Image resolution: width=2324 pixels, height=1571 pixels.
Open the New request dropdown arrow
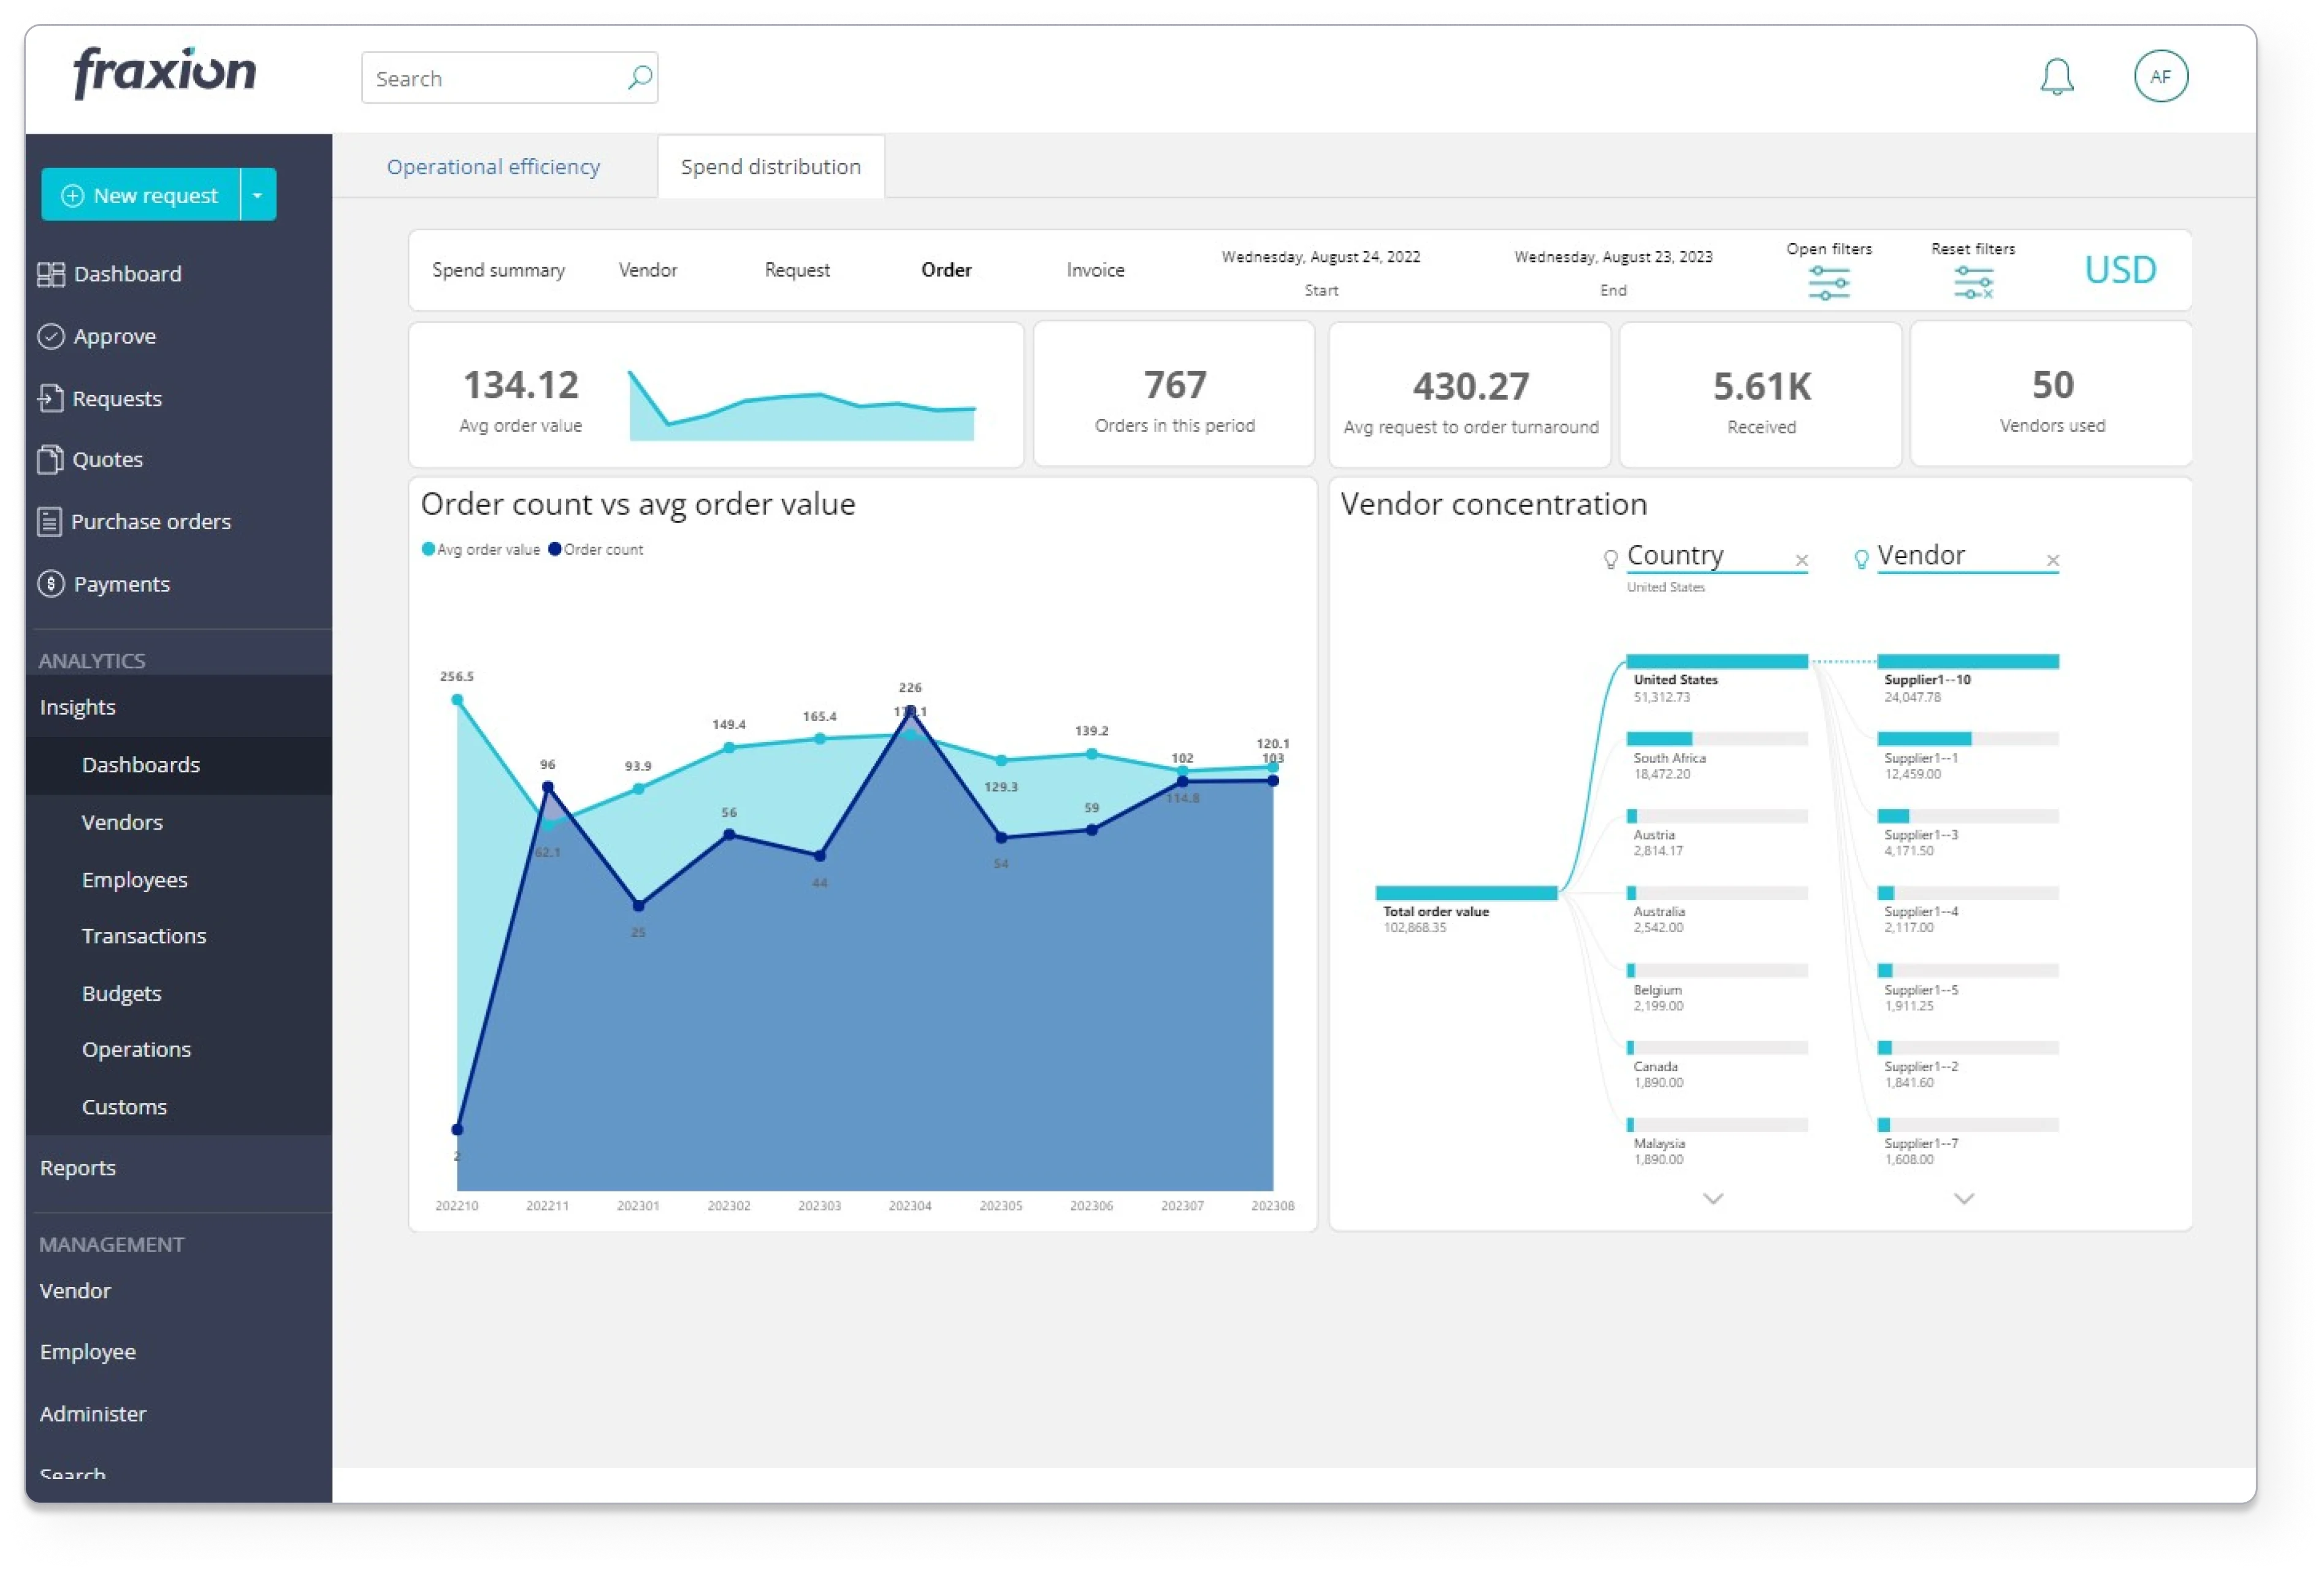258,195
